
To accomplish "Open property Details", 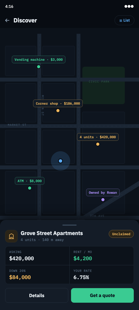I will tap(37, 295).
